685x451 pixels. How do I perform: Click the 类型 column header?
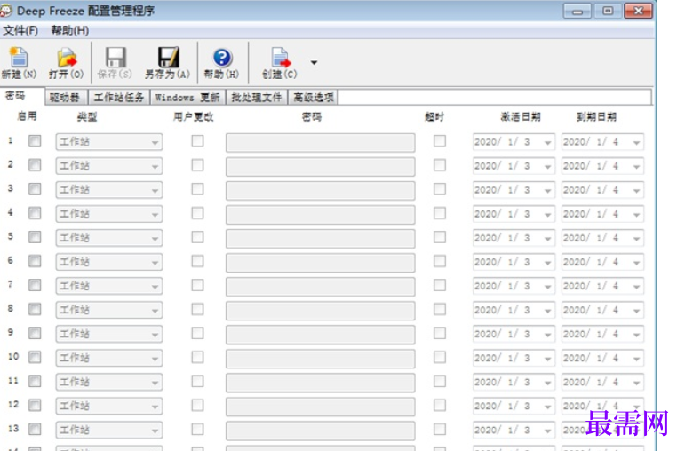[x=86, y=116]
